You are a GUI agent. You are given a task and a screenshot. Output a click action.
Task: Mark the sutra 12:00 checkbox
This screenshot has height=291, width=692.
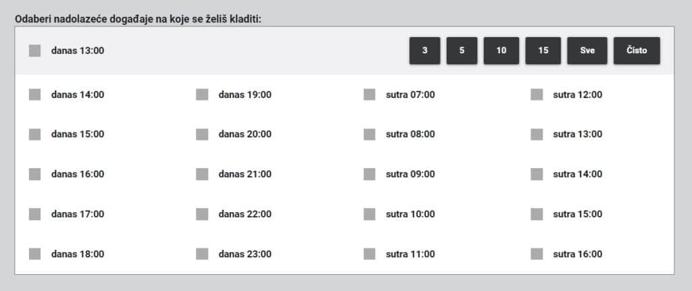[x=537, y=95]
